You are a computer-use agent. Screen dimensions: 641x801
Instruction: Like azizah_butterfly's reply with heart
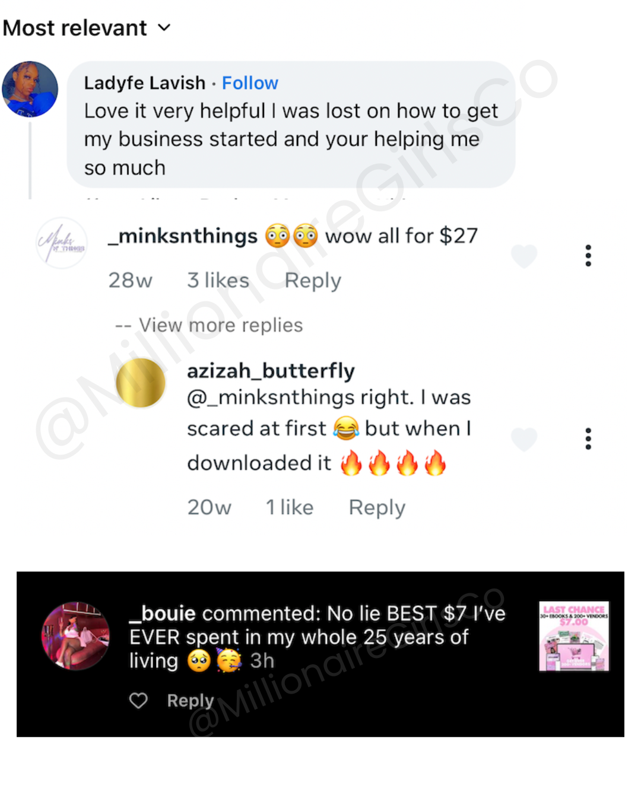point(524,439)
